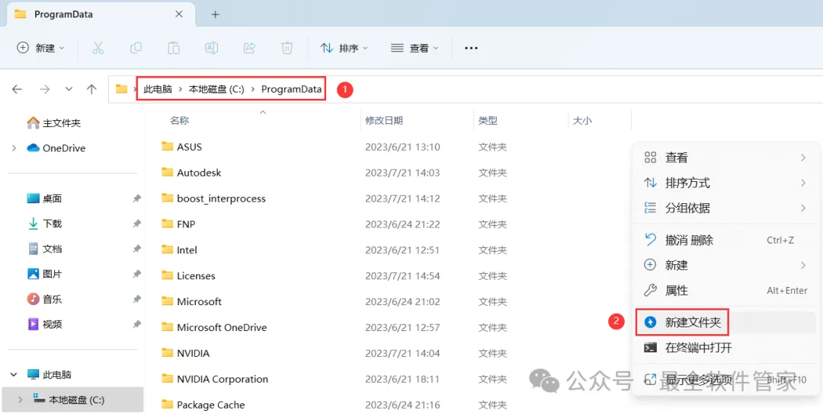Image resolution: width=823 pixels, height=414 pixels.
Task: Open 文档 in quick access
Action: point(45,249)
